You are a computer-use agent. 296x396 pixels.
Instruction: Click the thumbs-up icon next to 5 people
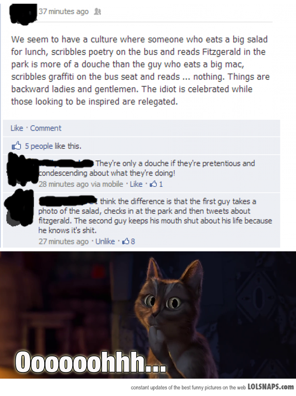[x=16, y=146]
